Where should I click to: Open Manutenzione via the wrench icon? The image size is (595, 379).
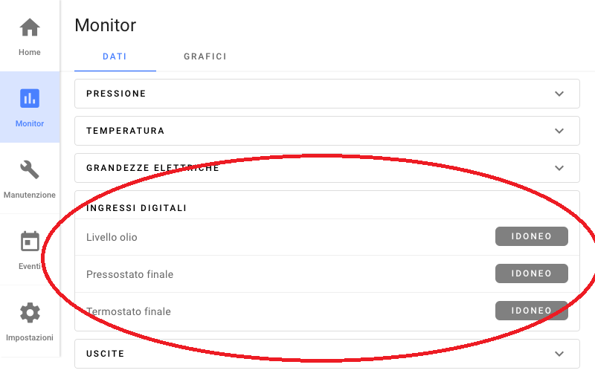tap(30, 169)
